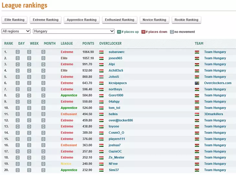
Task: Open the Hungary country dropdown
Action: coord(74,31)
